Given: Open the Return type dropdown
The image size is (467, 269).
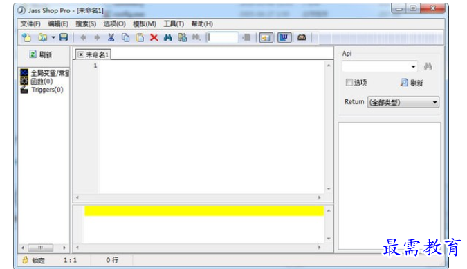Looking at the screenshot, I should (x=403, y=103).
